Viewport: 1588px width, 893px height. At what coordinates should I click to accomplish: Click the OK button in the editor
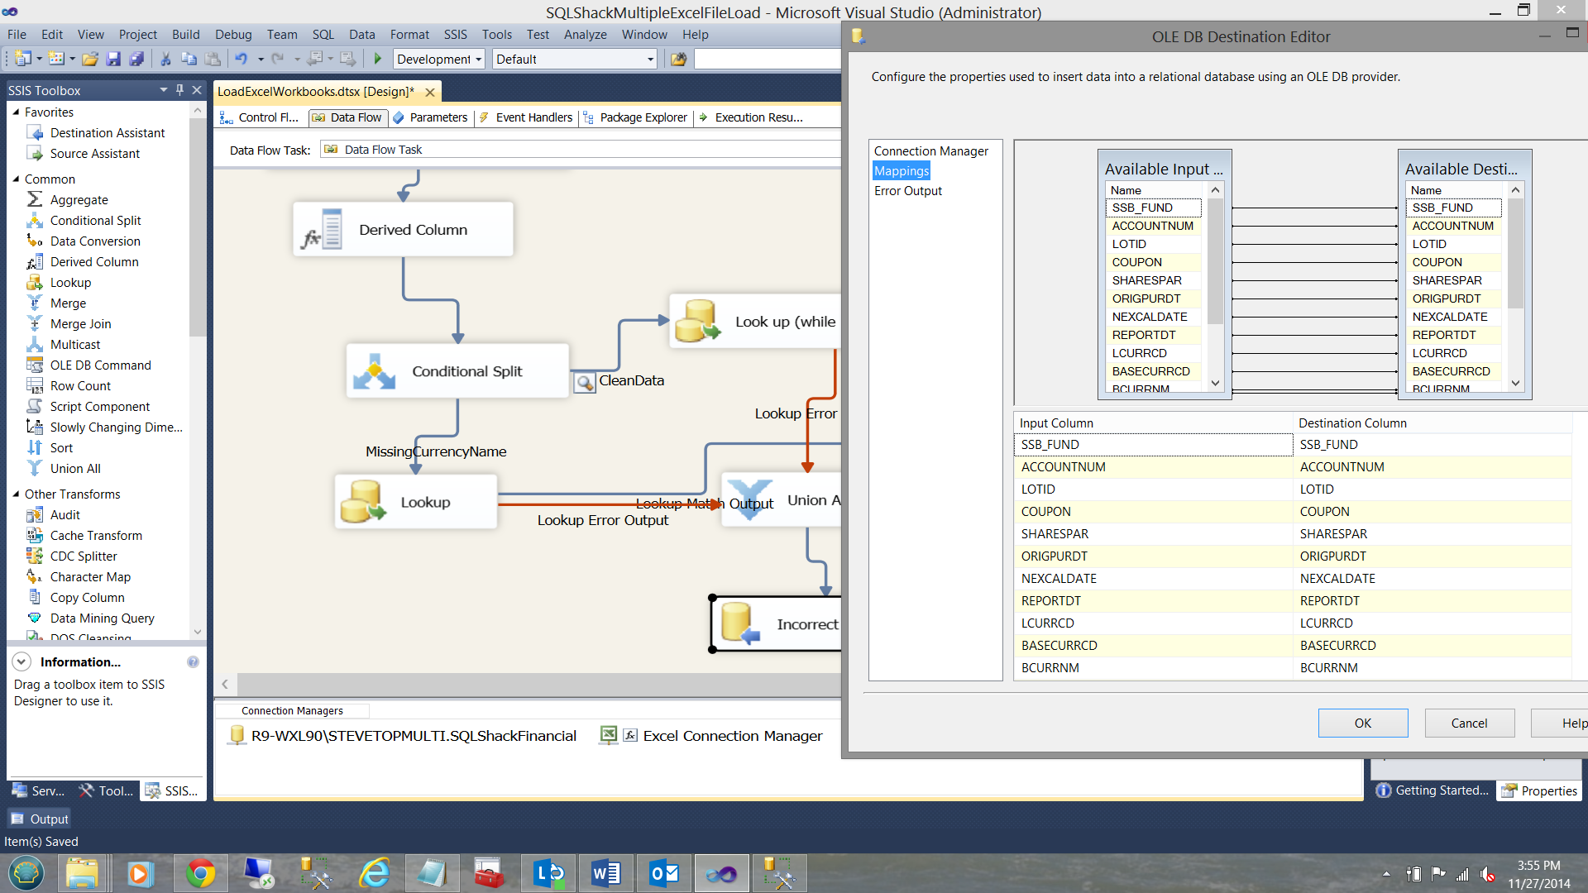click(x=1362, y=723)
